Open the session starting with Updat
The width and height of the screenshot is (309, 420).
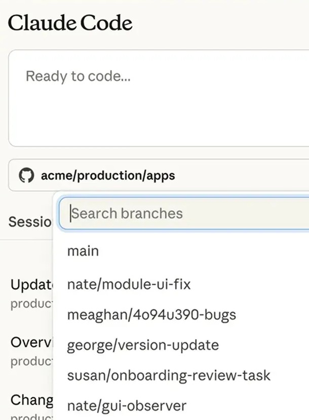point(31,293)
